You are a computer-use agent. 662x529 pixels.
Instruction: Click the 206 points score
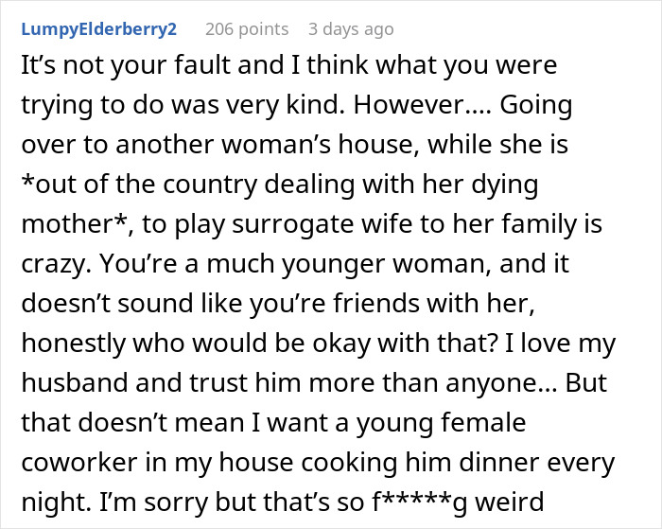click(247, 29)
